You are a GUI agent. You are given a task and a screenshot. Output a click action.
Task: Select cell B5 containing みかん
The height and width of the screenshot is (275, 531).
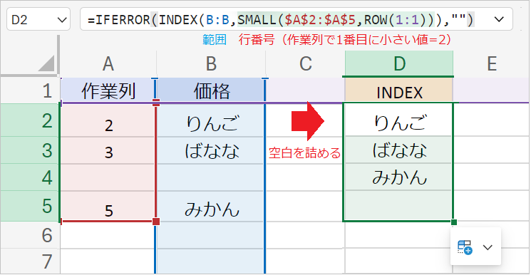click(x=211, y=206)
